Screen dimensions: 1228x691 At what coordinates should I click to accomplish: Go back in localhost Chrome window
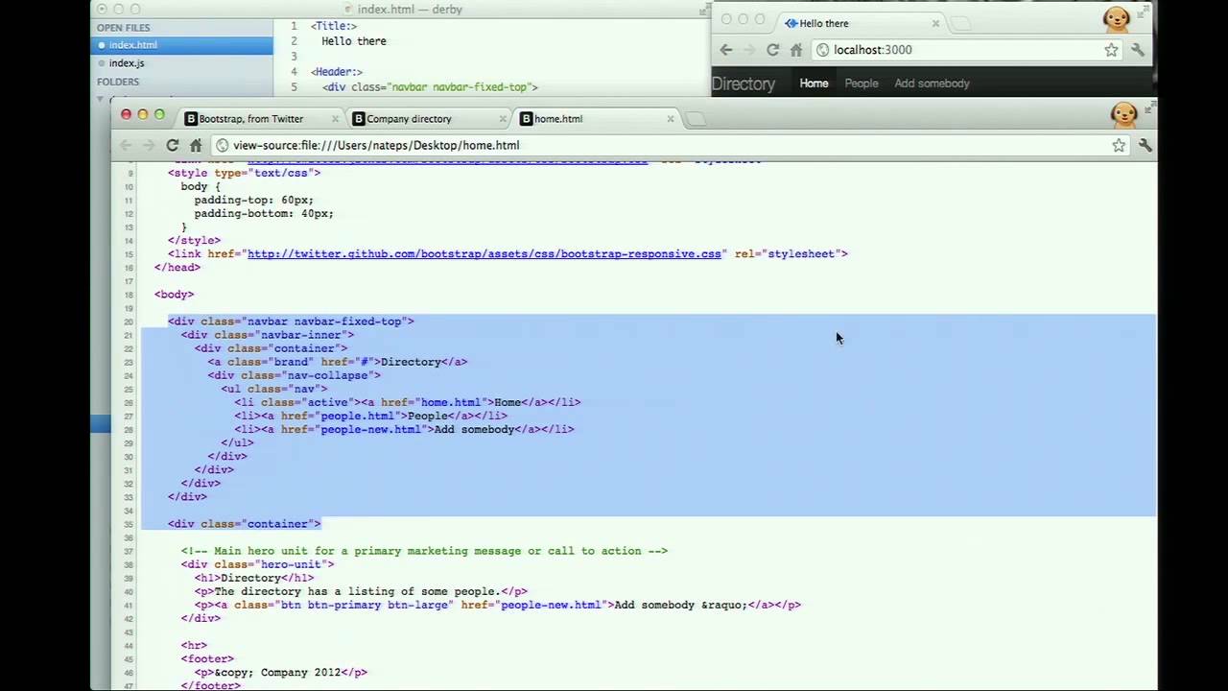click(726, 50)
